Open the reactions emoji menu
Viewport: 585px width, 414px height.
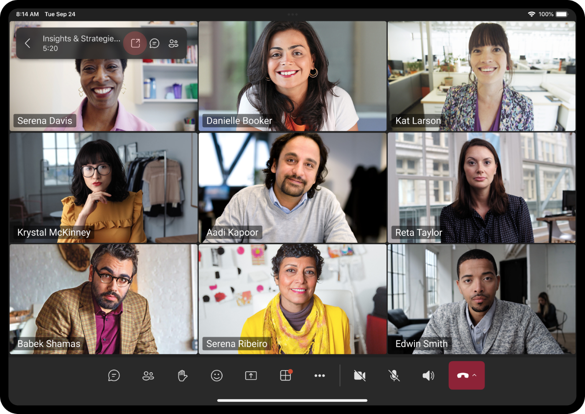[x=216, y=376]
